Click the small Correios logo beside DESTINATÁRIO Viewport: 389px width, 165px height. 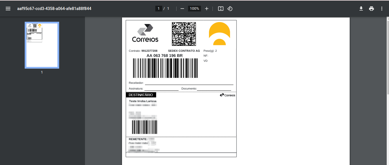click(x=227, y=95)
